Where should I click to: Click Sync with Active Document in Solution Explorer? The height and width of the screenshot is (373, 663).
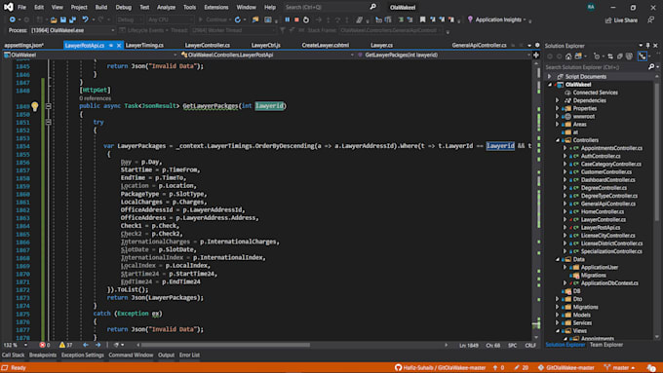click(610, 56)
